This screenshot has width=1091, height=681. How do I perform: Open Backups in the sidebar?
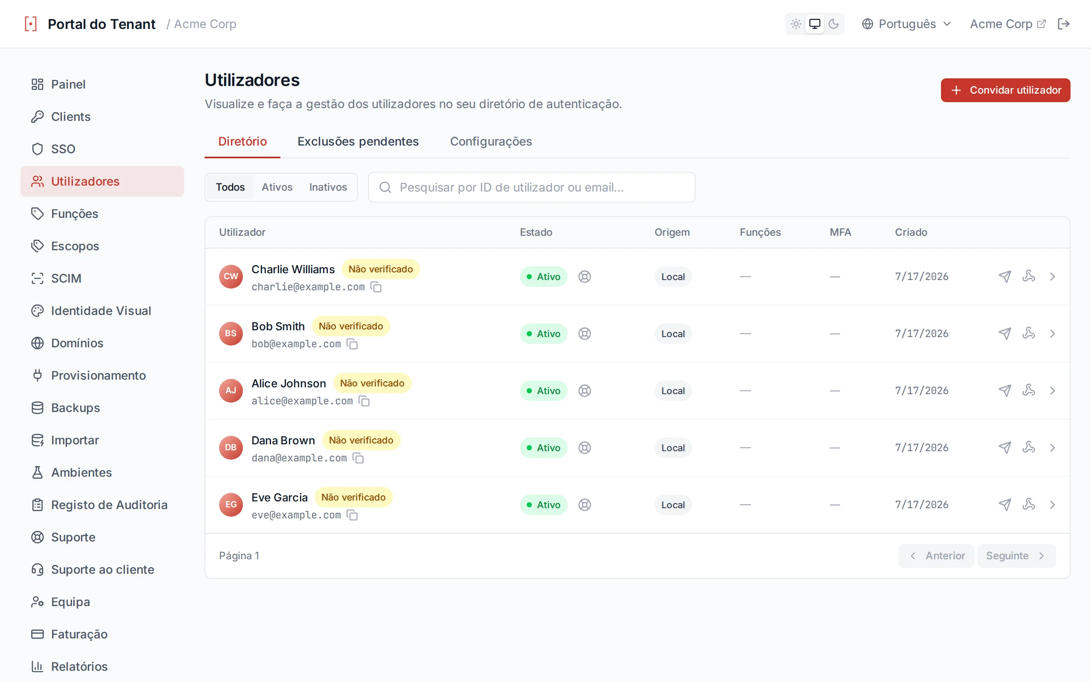coord(102,408)
